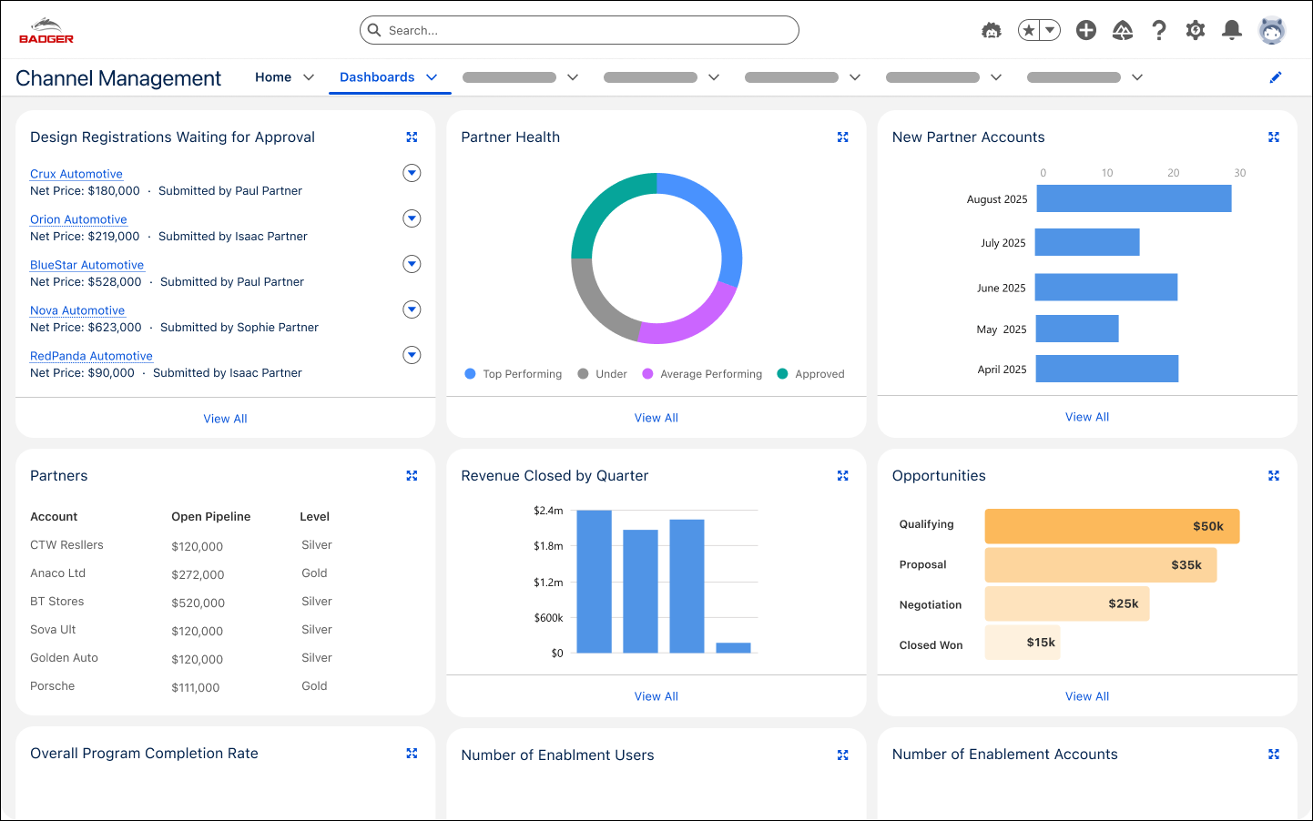Open Orion Automotive link

point(78,219)
